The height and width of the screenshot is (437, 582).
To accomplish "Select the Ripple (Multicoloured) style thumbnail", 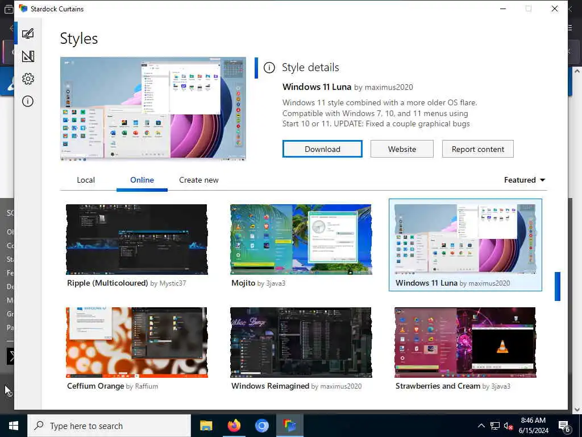I will [x=136, y=240].
